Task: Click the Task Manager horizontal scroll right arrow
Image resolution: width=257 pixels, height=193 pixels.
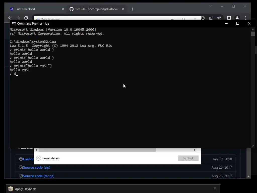Action: 195,150
